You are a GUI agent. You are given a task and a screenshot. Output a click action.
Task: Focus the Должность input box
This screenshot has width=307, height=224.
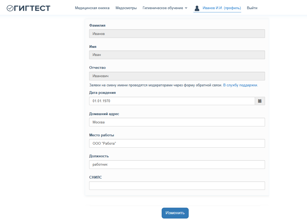(177, 165)
